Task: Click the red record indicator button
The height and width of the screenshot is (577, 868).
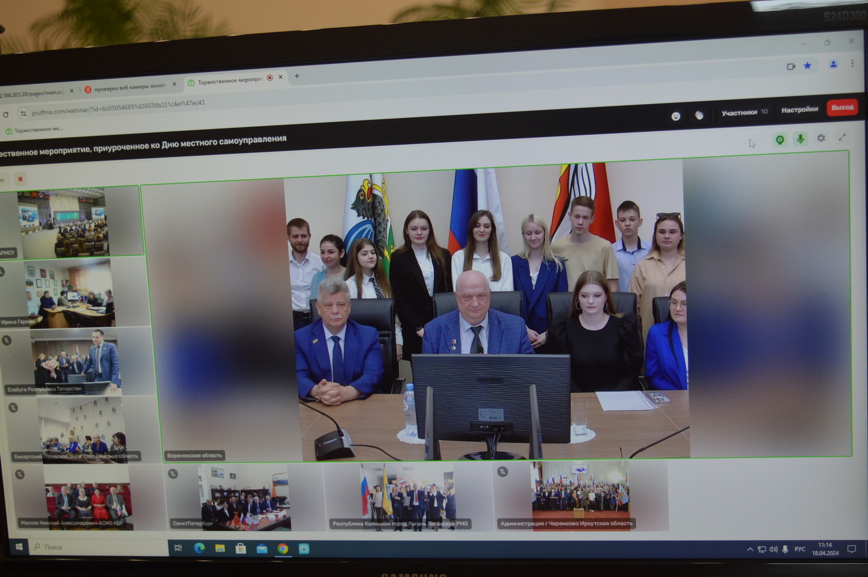Action: [x=20, y=179]
